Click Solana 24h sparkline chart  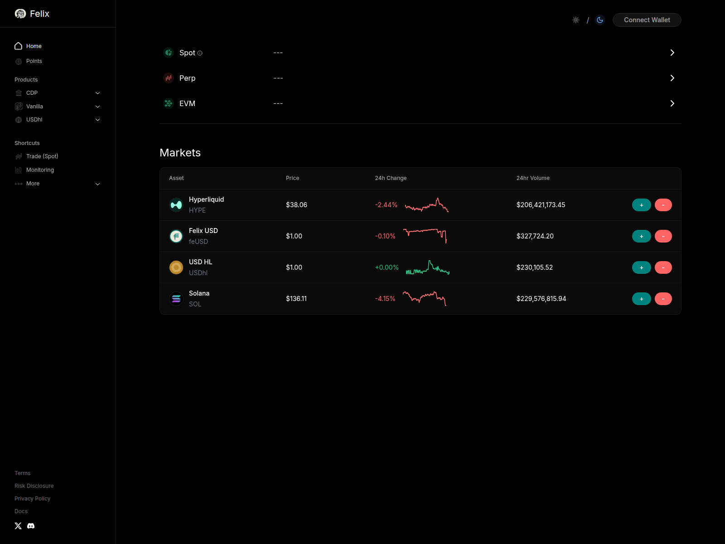point(425,299)
